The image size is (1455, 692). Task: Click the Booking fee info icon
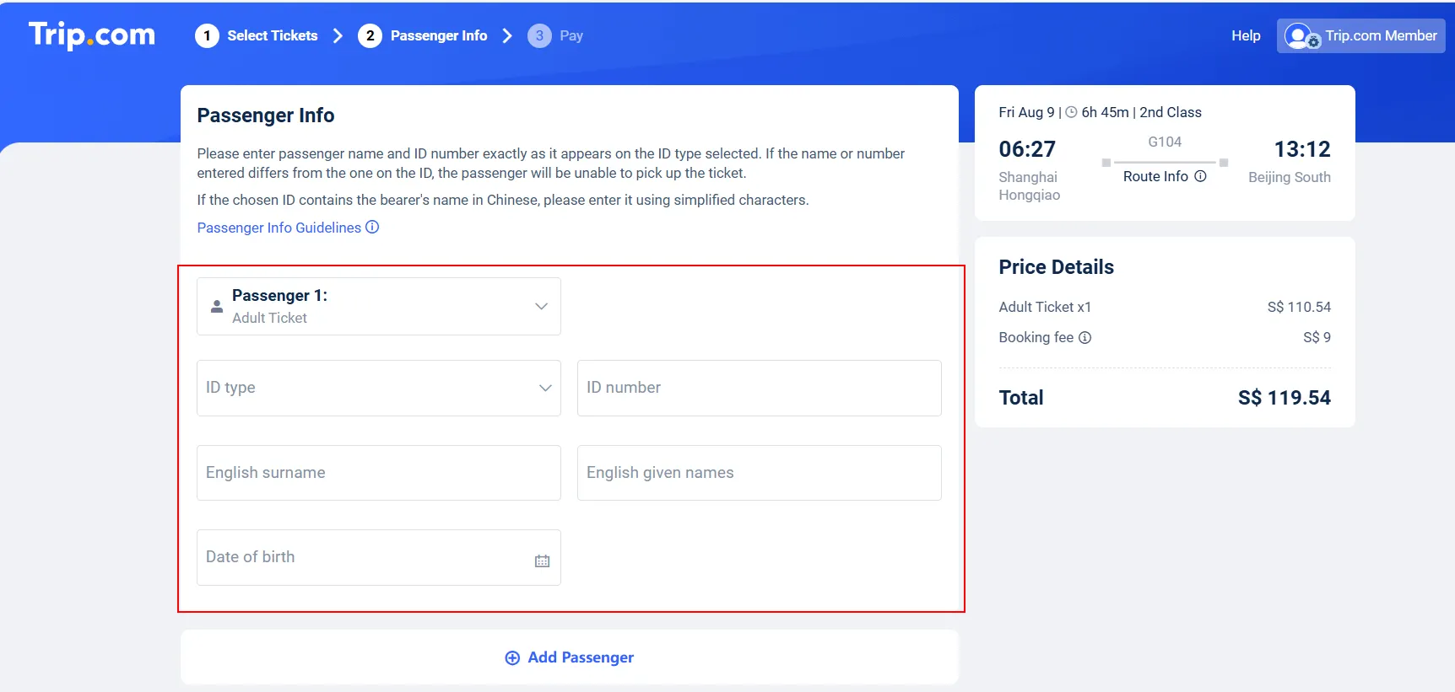tap(1085, 337)
